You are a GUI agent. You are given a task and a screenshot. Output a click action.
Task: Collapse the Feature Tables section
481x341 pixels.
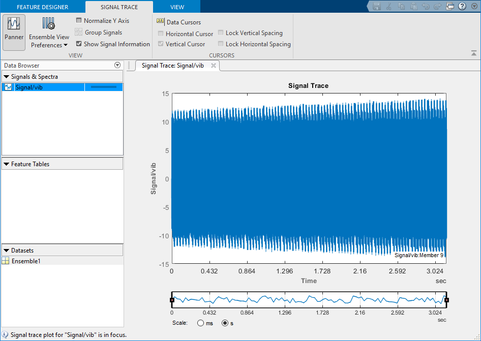pos(7,164)
